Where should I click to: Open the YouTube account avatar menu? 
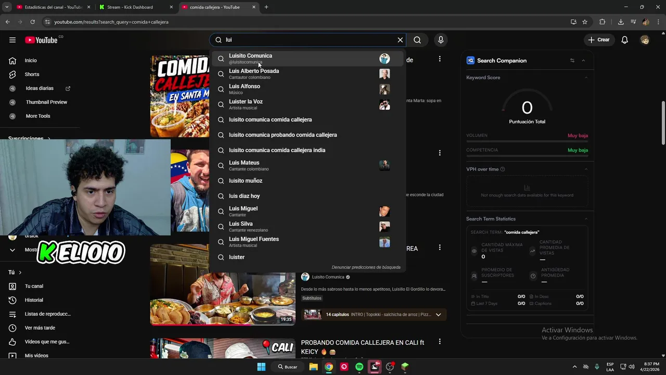click(x=645, y=40)
